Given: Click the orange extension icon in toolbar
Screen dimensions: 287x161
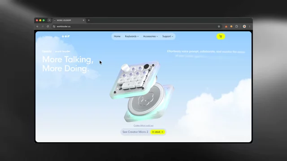Looking at the screenshot, I should (x=231, y=26).
